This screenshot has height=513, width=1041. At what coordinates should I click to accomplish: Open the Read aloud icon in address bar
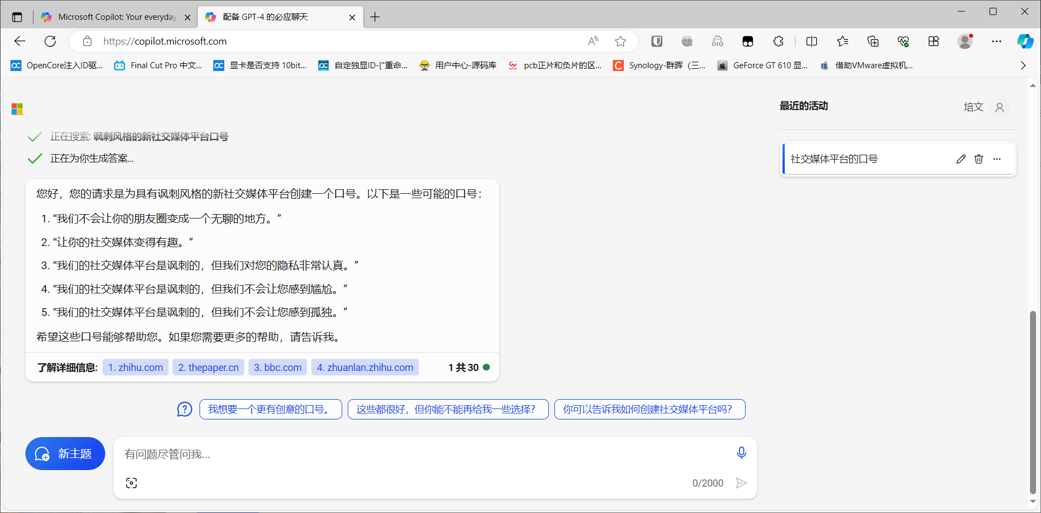(593, 41)
